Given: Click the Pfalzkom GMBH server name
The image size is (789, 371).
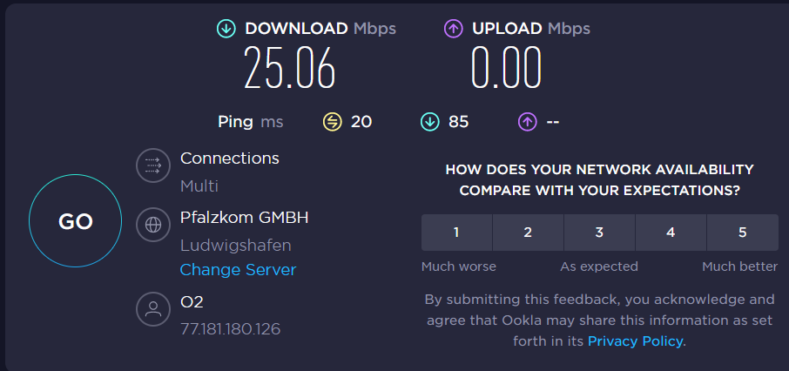Looking at the screenshot, I should coord(245,218).
